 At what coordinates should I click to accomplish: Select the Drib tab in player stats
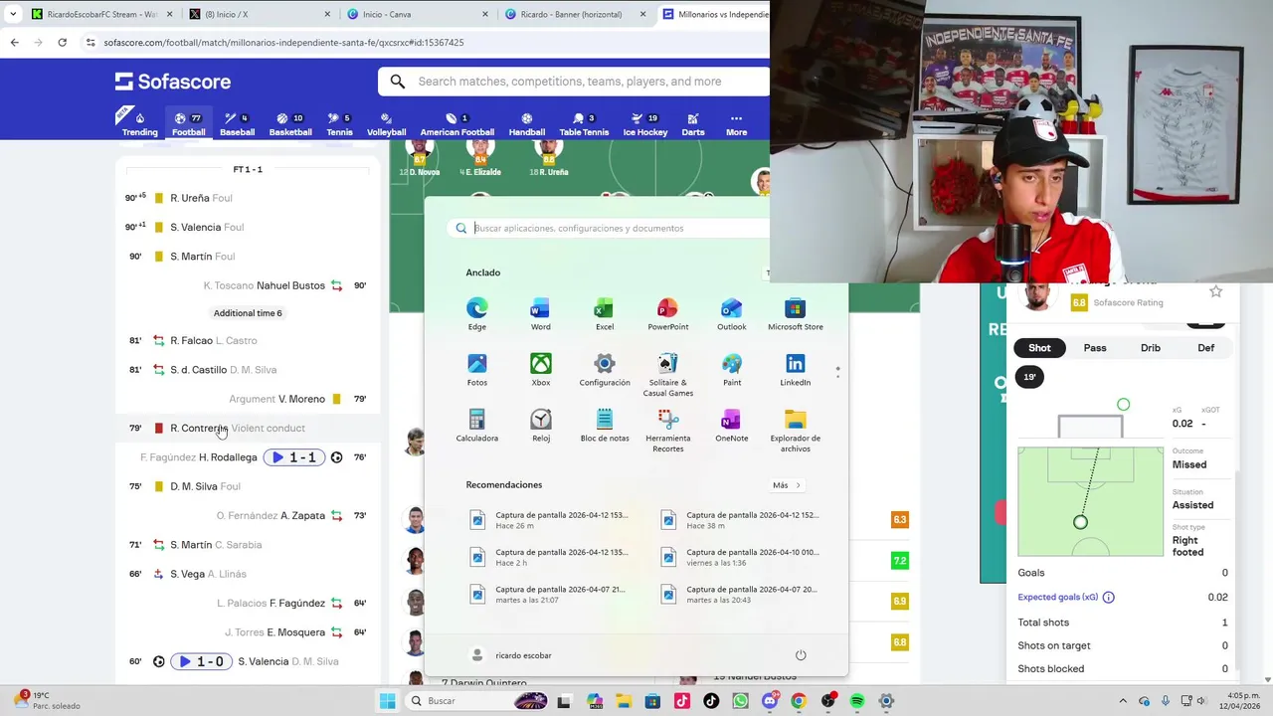coord(1151,348)
